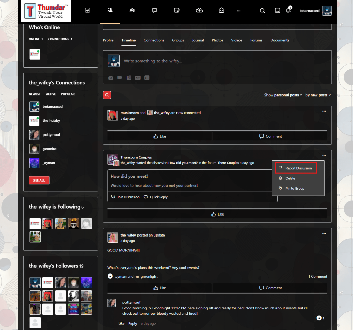Open _ayman in connections list
The image size is (353, 330).
49,163
